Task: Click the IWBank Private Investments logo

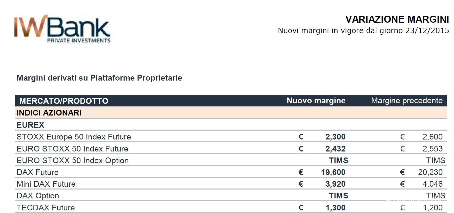Action: [62, 29]
